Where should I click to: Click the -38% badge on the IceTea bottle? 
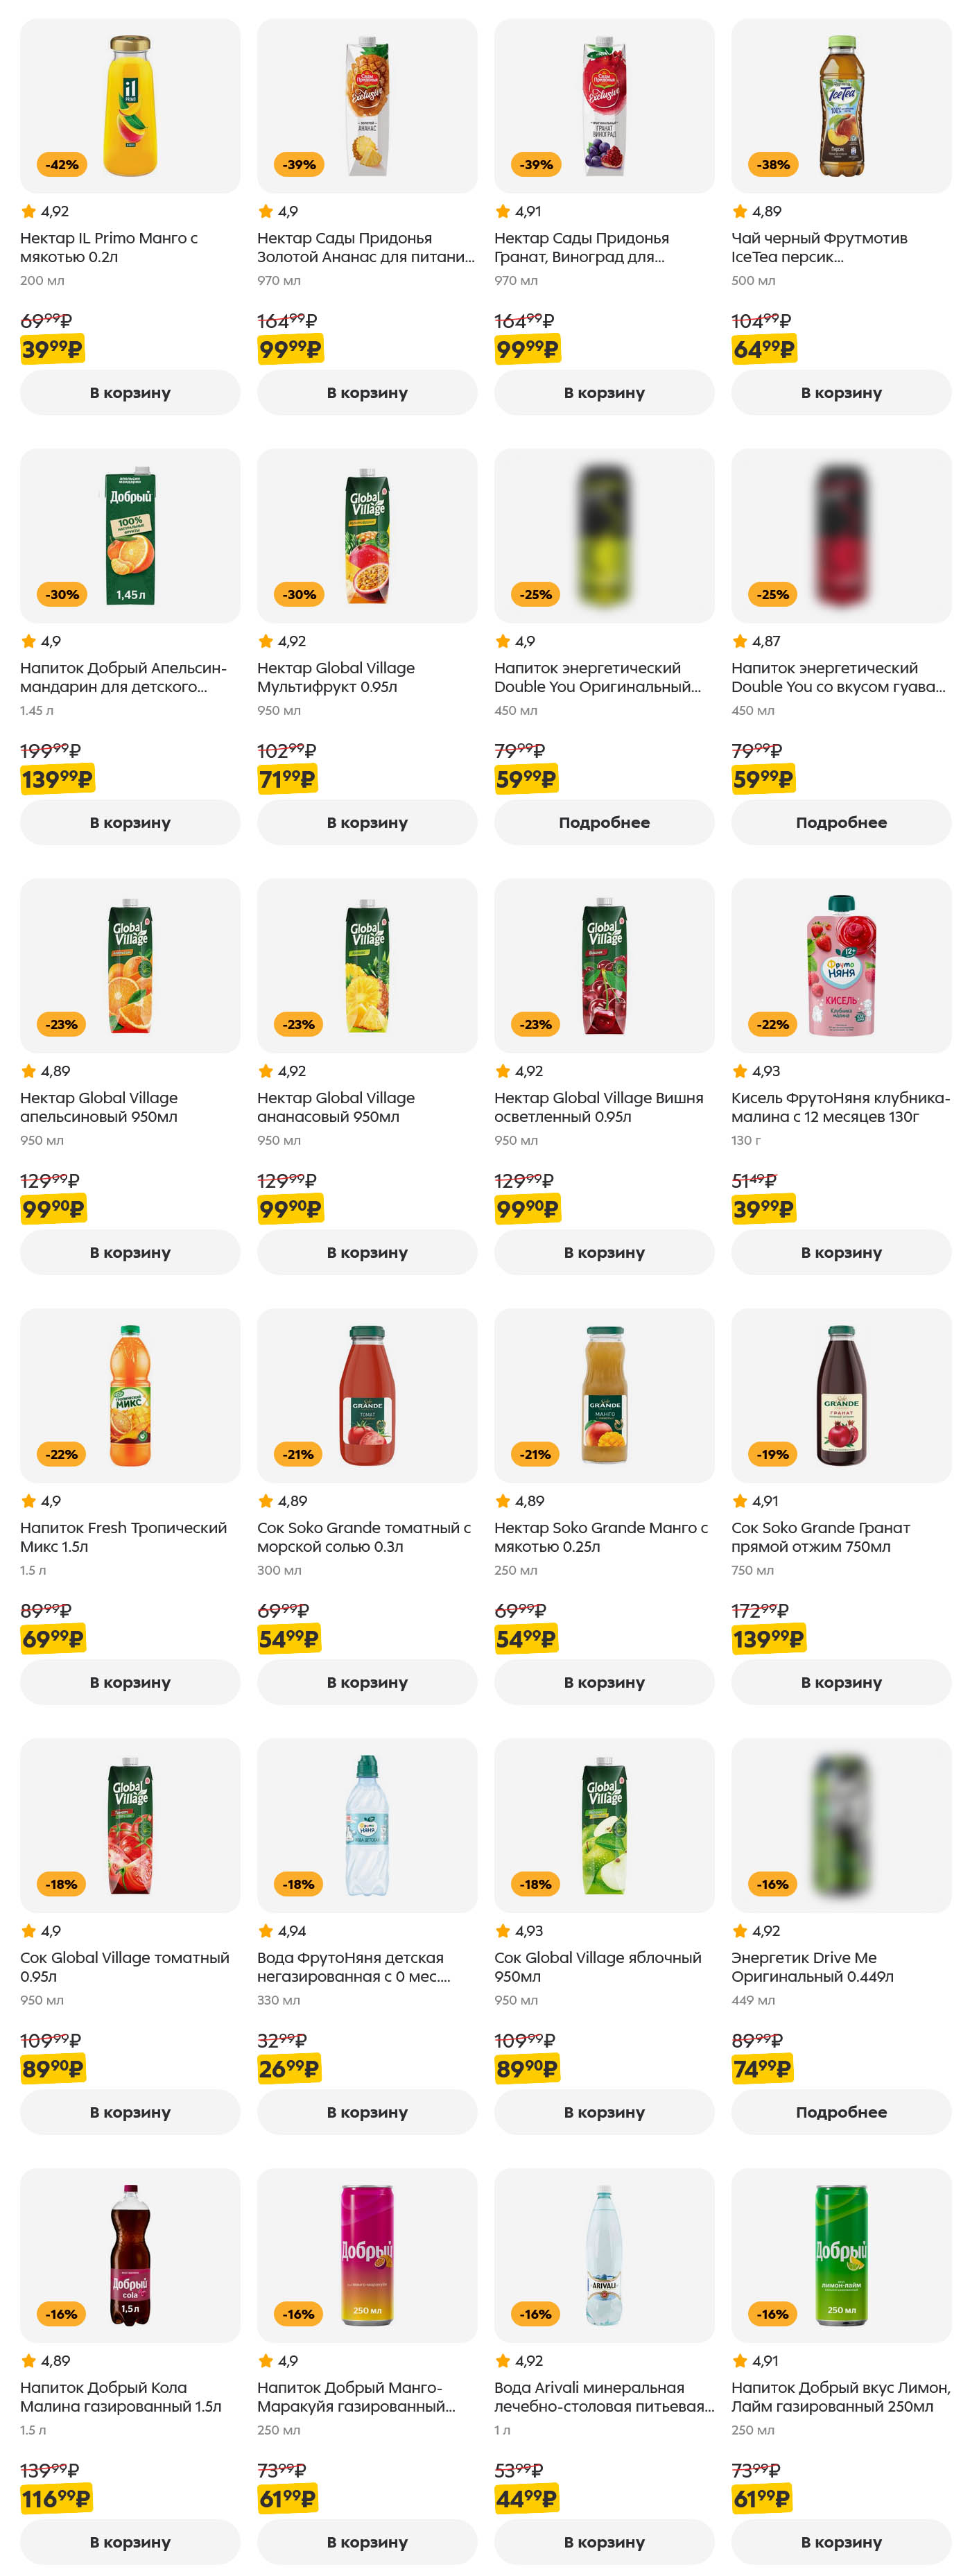coord(773,165)
